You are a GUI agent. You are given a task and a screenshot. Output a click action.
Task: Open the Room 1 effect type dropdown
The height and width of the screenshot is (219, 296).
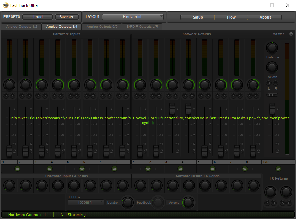pyautogui.click(x=86, y=202)
